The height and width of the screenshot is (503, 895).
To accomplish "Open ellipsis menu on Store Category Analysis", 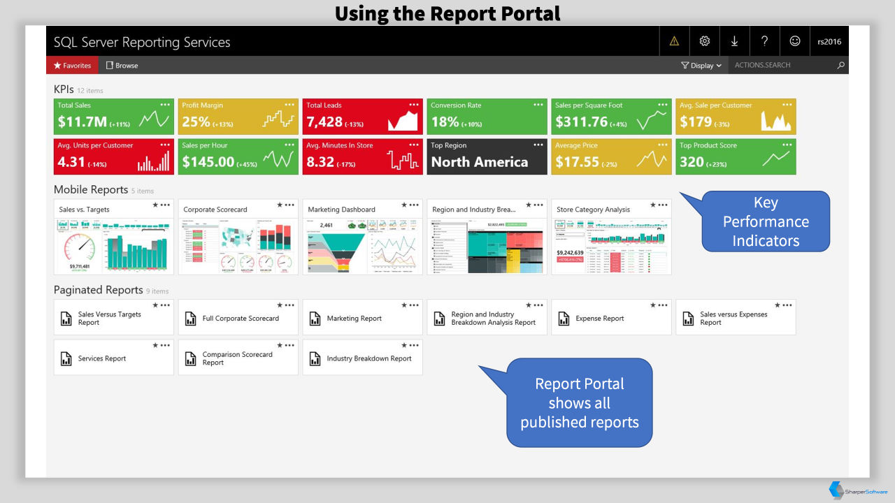I will click(663, 205).
